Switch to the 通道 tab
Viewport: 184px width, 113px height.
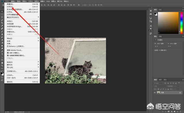160,80
